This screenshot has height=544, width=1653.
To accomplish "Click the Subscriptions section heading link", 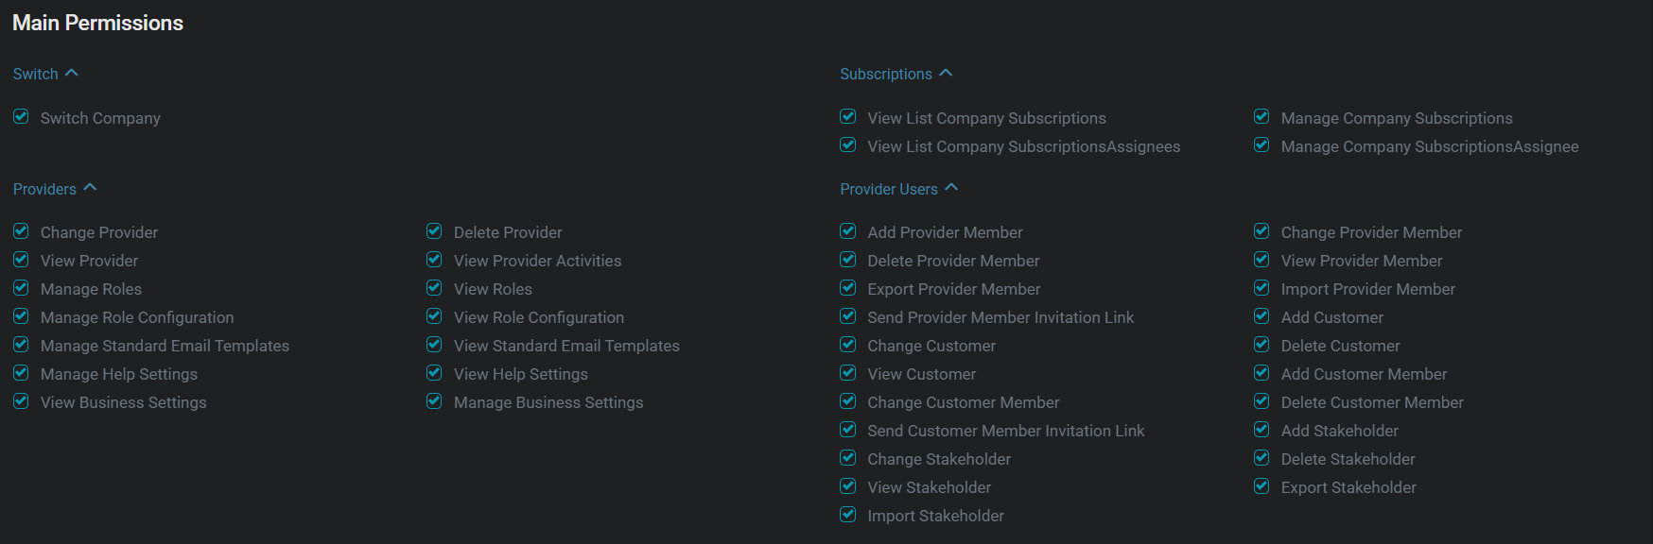I will pos(885,74).
